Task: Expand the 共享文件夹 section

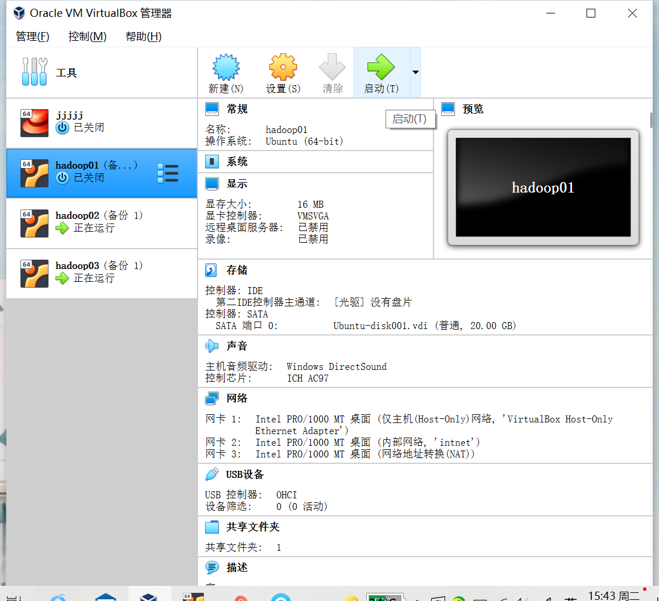Action: tap(212, 526)
